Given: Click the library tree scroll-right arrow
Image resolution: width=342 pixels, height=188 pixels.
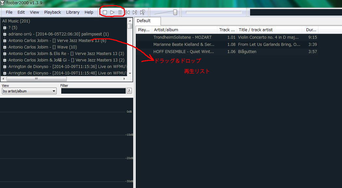Looking at the screenshot, I should [124, 79].
